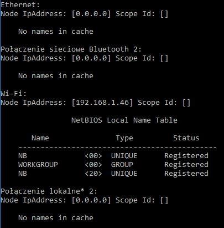Click the Status column header
This screenshot has height=228, width=224.
click(x=186, y=138)
